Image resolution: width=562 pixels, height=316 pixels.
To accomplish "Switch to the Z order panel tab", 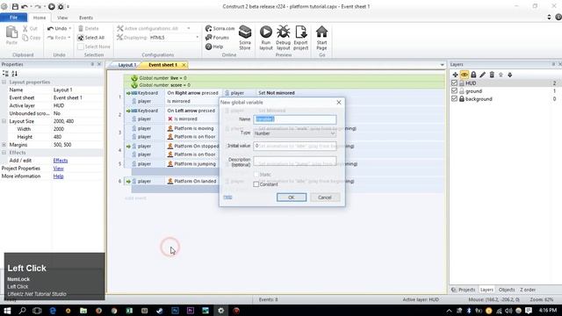I will point(528,290).
